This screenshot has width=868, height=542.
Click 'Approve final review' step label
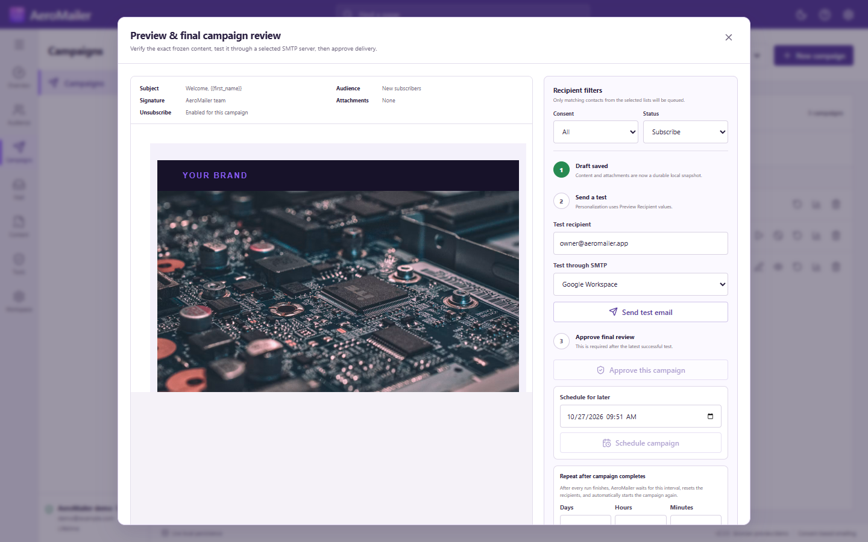tap(605, 337)
